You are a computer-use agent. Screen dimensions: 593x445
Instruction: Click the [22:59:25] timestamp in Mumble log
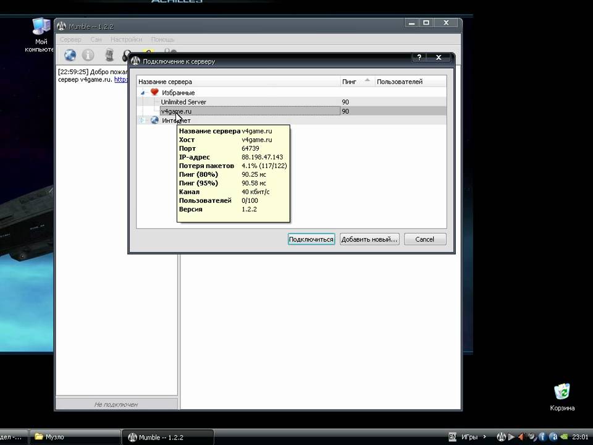pos(73,72)
